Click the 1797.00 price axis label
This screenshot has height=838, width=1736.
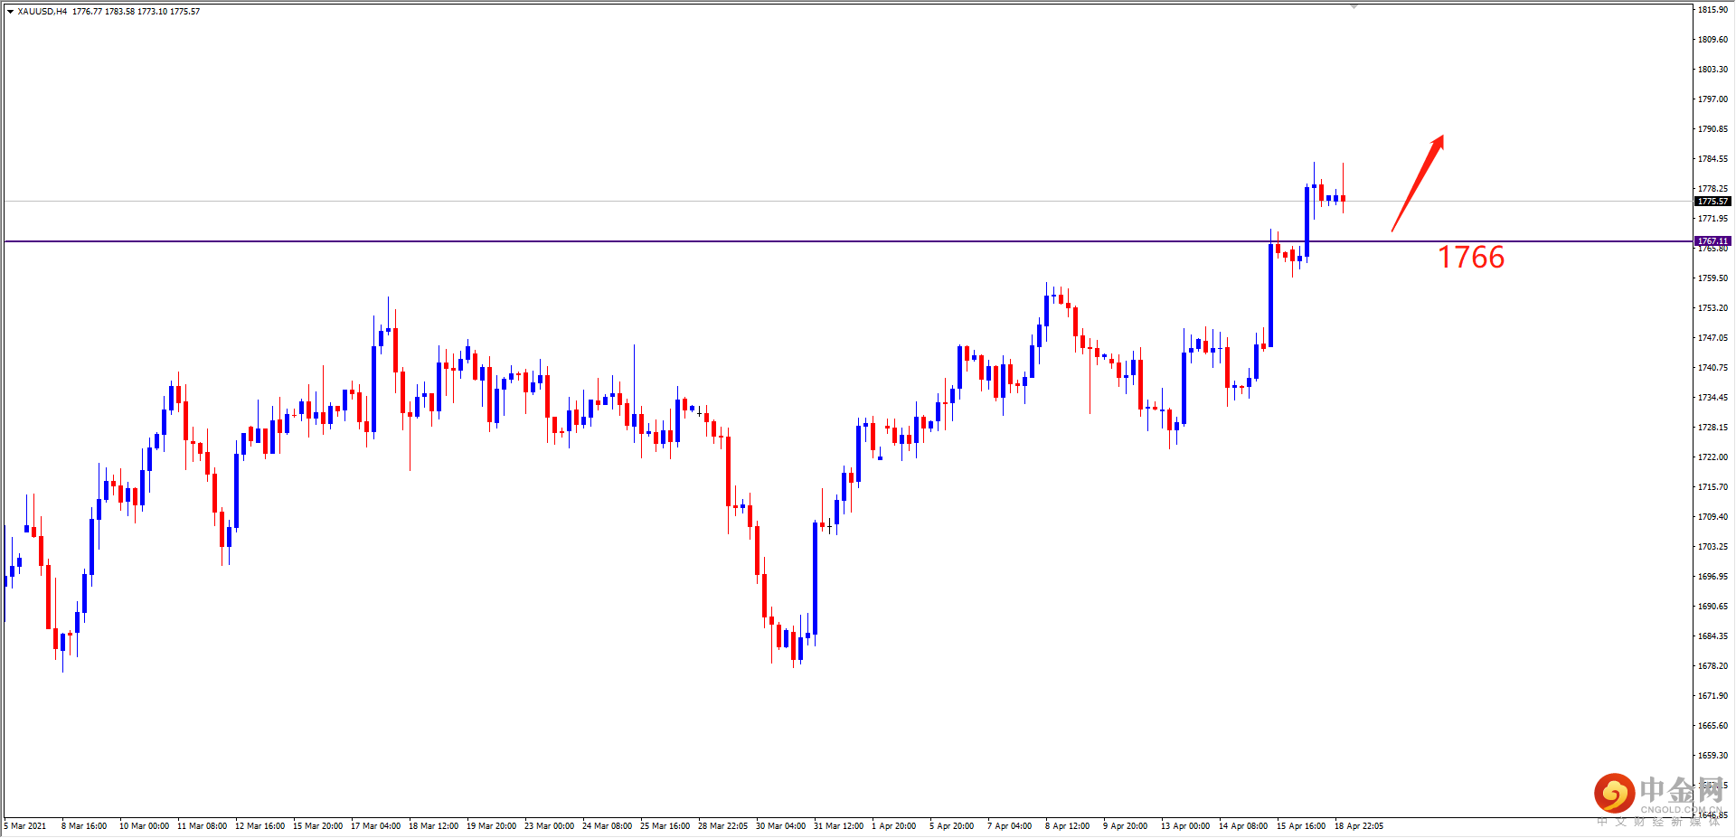pyautogui.click(x=1712, y=99)
